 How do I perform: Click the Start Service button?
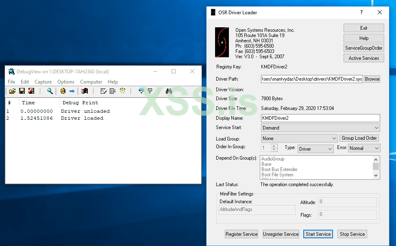tap(318, 234)
